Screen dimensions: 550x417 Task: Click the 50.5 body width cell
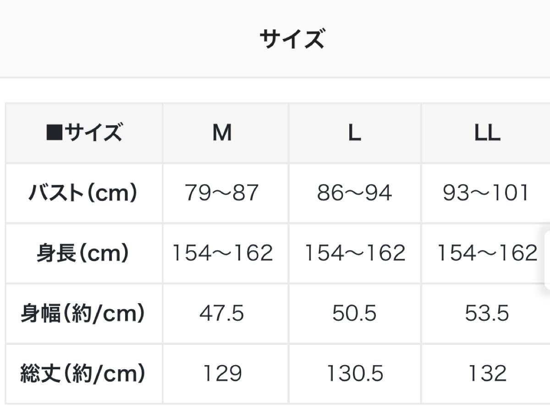pyautogui.click(x=354, y=313)
